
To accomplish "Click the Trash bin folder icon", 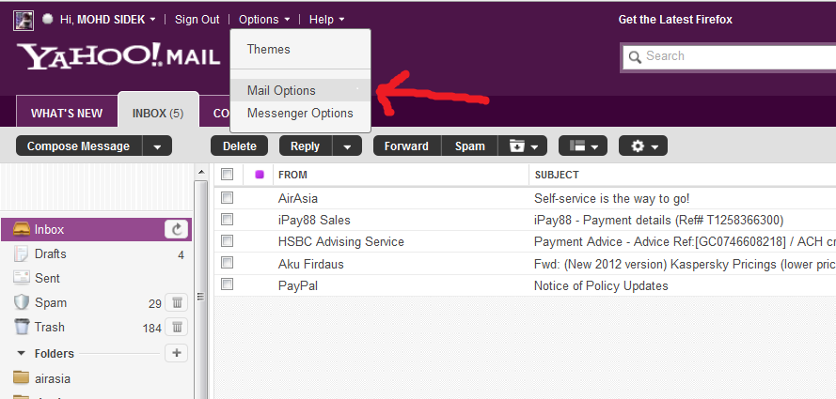I will pos(21,326).
